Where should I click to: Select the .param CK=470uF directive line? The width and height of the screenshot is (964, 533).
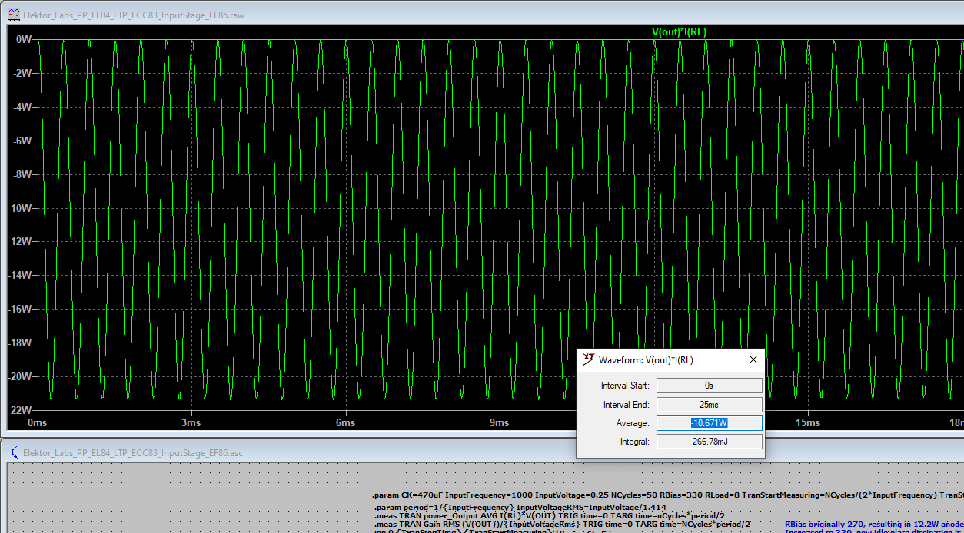tap(668, 495)
